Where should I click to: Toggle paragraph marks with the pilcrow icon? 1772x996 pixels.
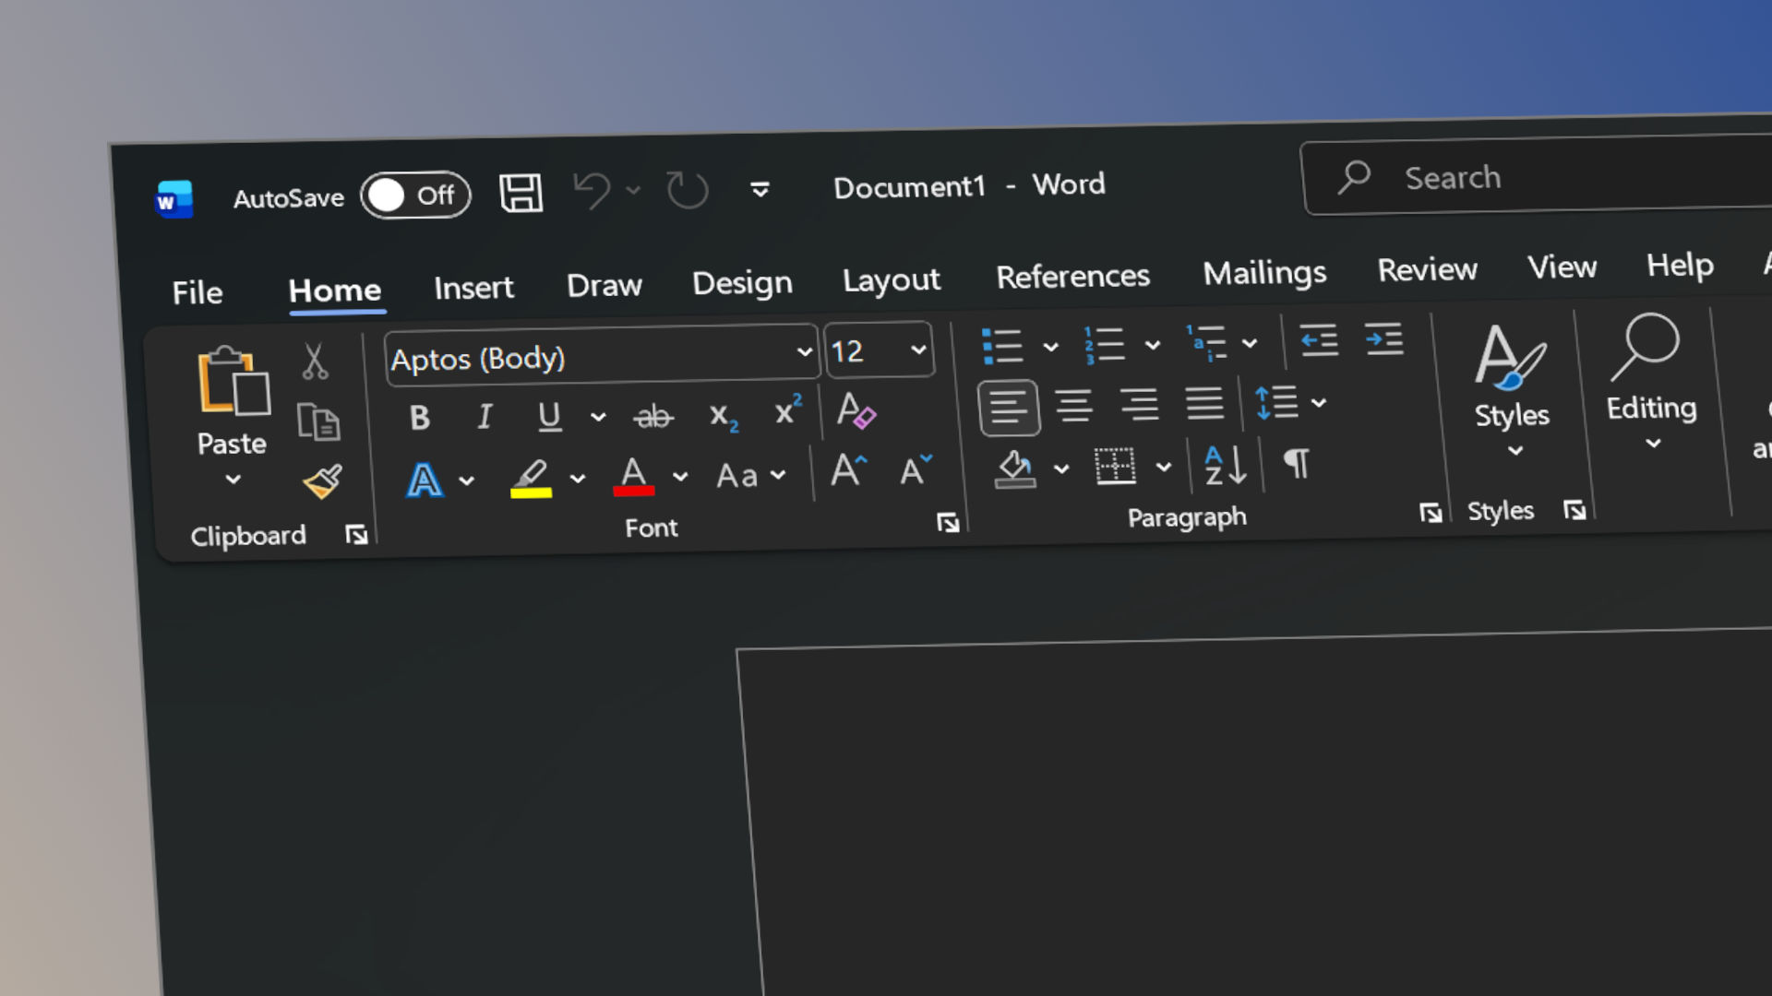click(1298, 466)
